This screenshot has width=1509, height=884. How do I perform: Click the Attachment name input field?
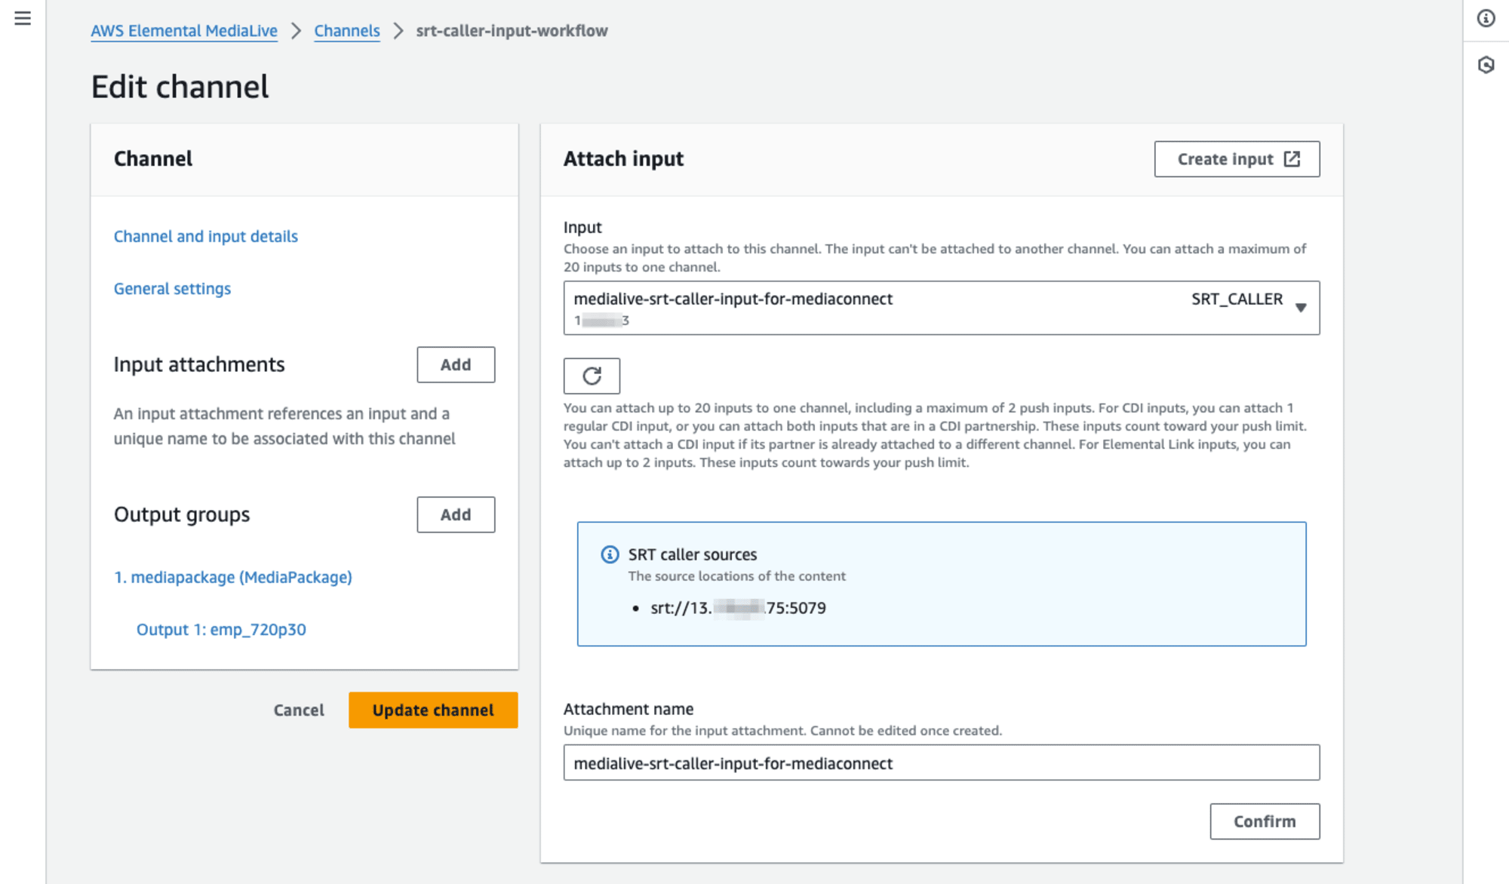point(942,763)
